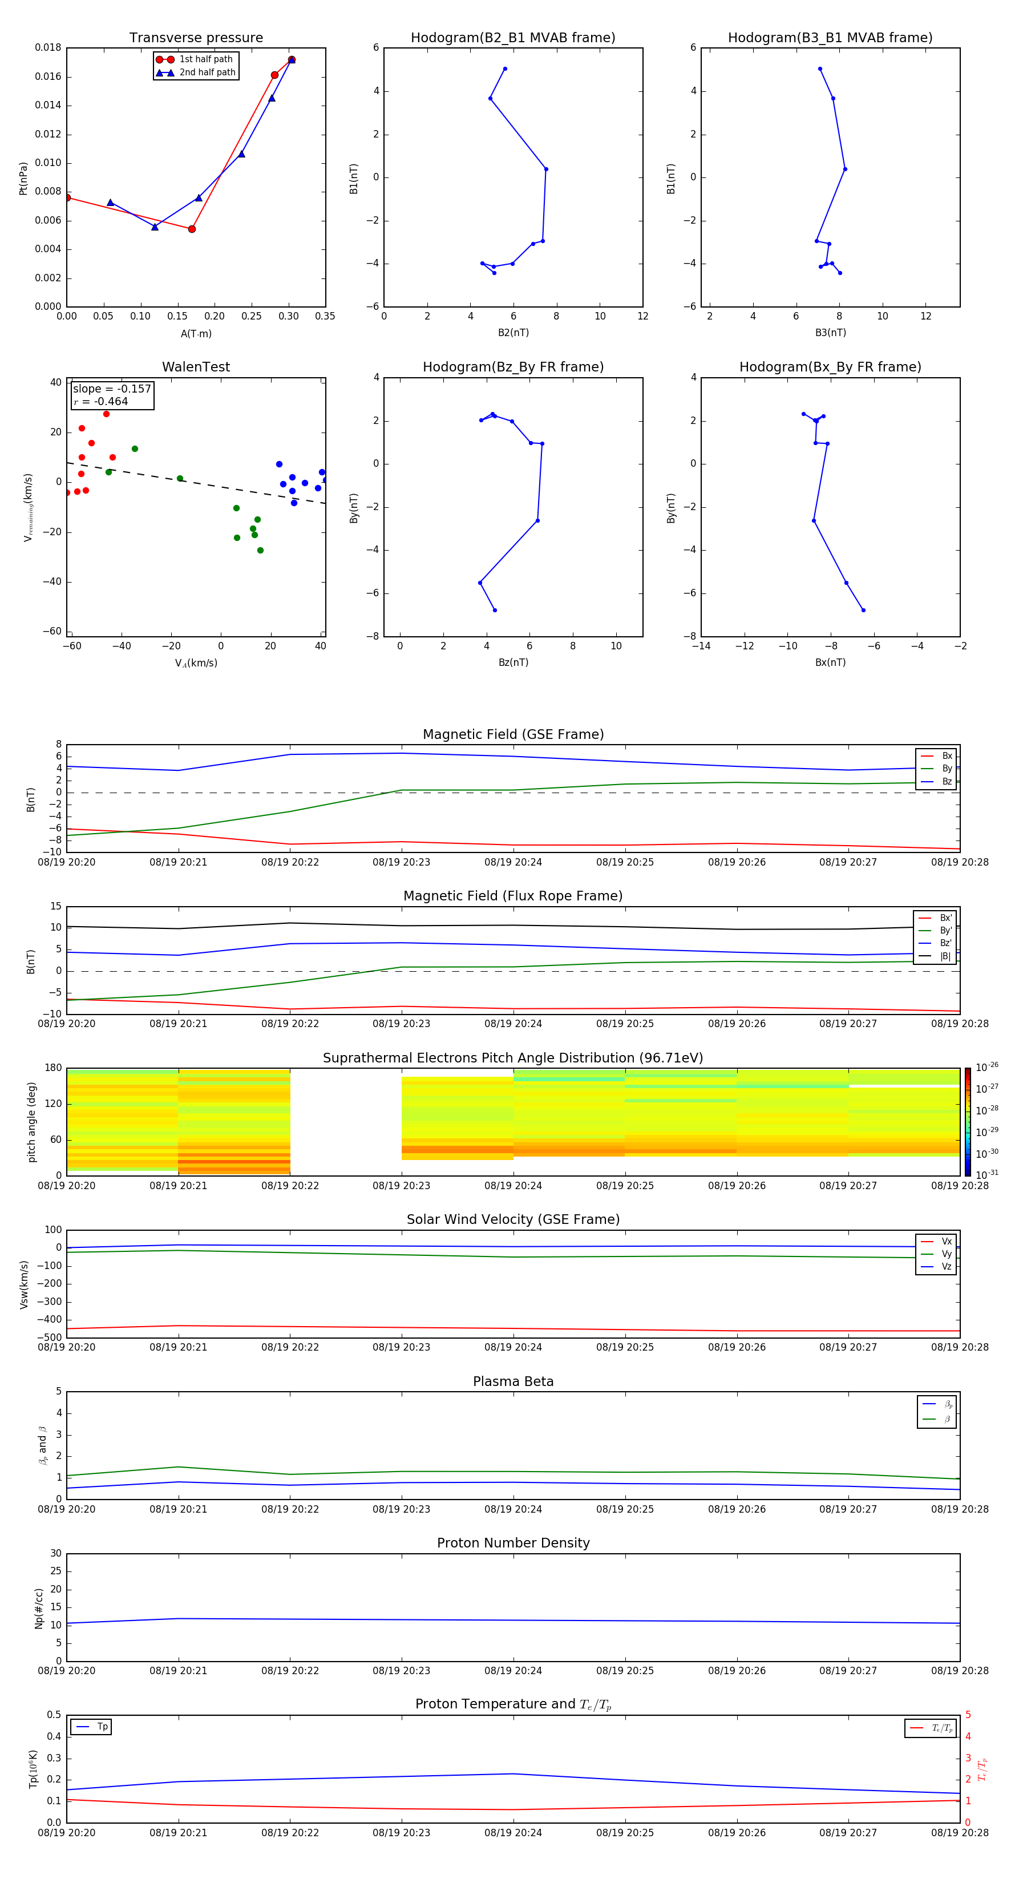Click the Te/Tp legend entry in temperature panel
The height and width of the screenshot is (1883, 1027).
[x=931, y=1728]
